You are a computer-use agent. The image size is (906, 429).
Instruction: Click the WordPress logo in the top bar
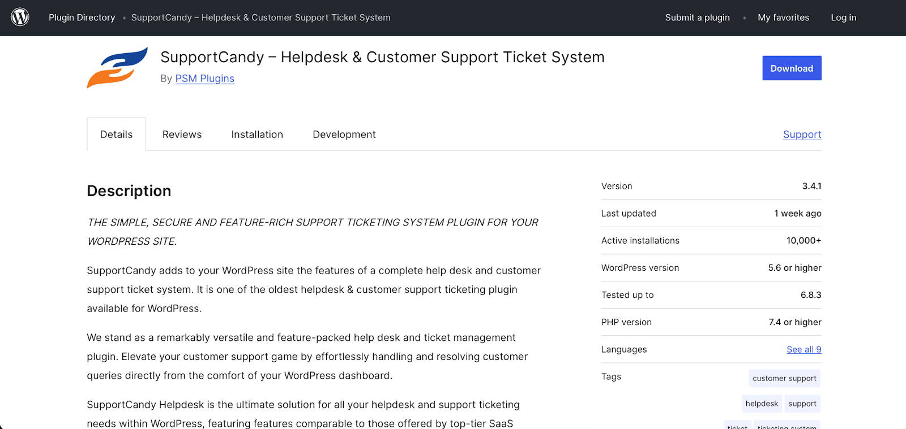coord(20,16)
